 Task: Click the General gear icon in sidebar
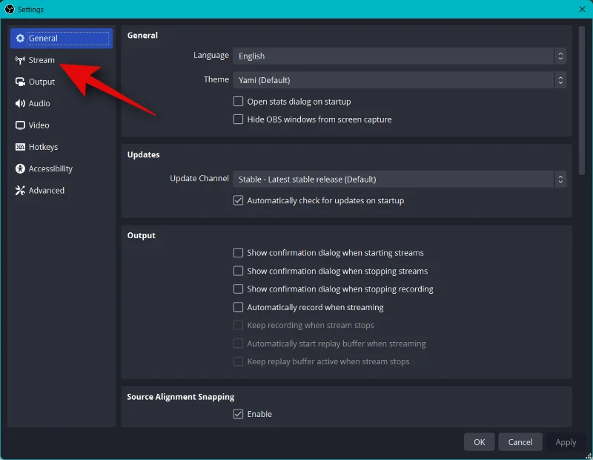(x=20, y=39)
